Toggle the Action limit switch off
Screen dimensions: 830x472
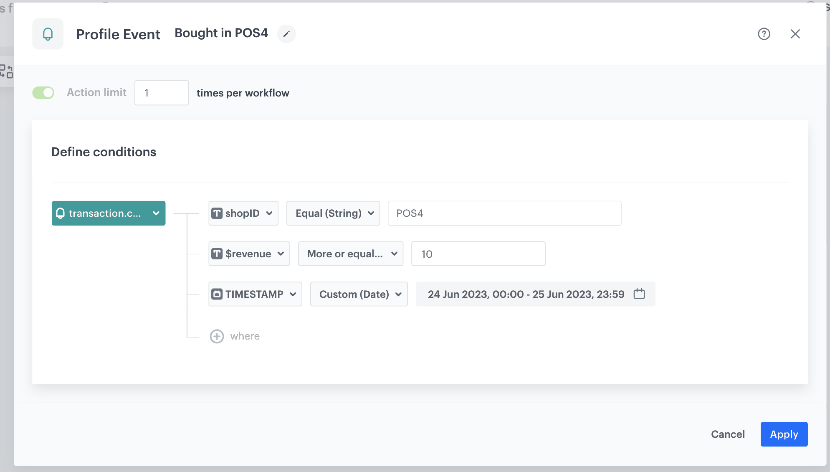point(43,93)
